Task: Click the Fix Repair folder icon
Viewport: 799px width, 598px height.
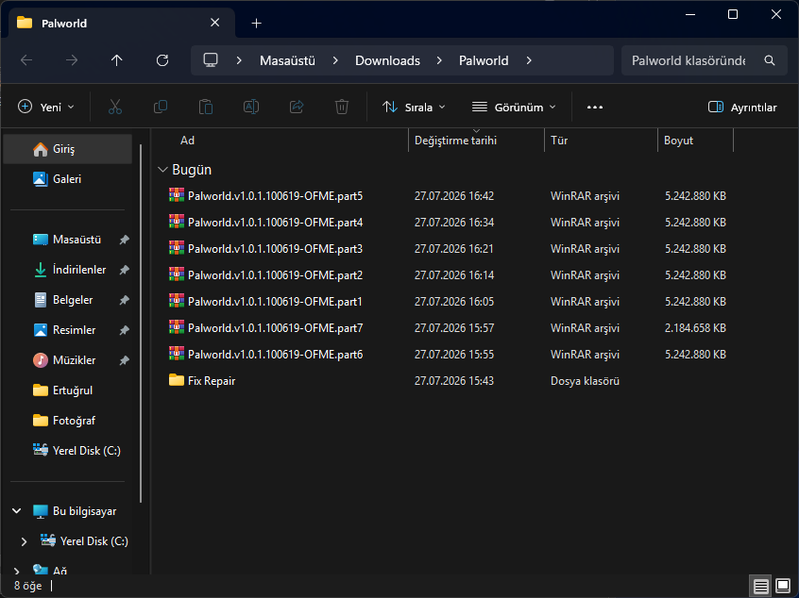Action: click(177, 380)
